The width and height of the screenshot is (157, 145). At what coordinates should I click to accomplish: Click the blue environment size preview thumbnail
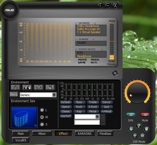click(x=24, y=117)
